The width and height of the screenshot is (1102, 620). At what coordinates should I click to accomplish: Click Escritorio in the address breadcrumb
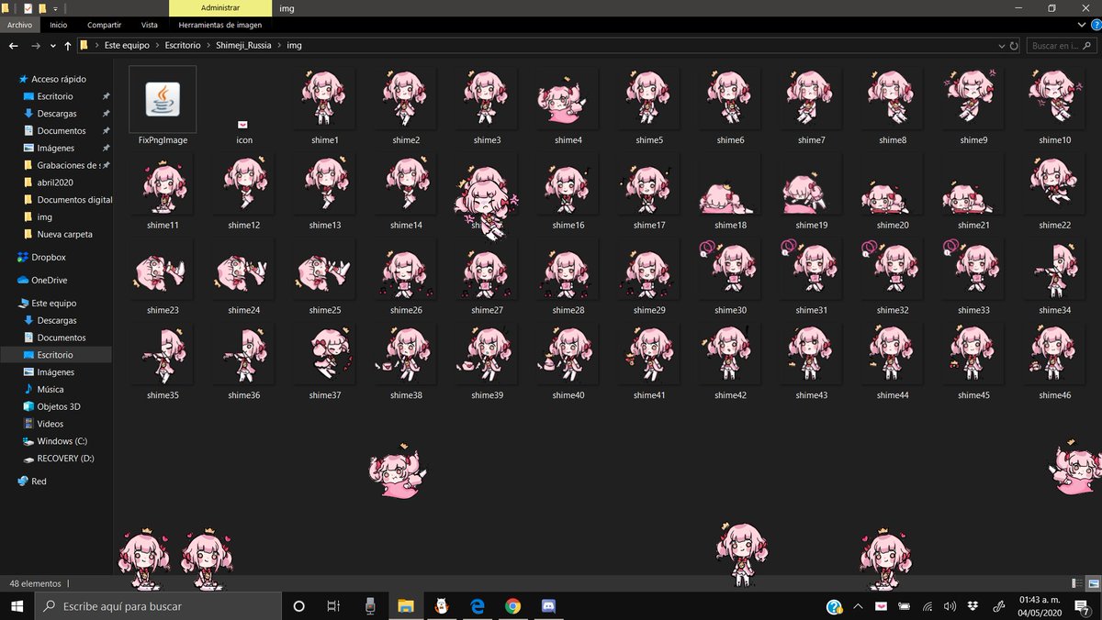click(x=182, y=45)
